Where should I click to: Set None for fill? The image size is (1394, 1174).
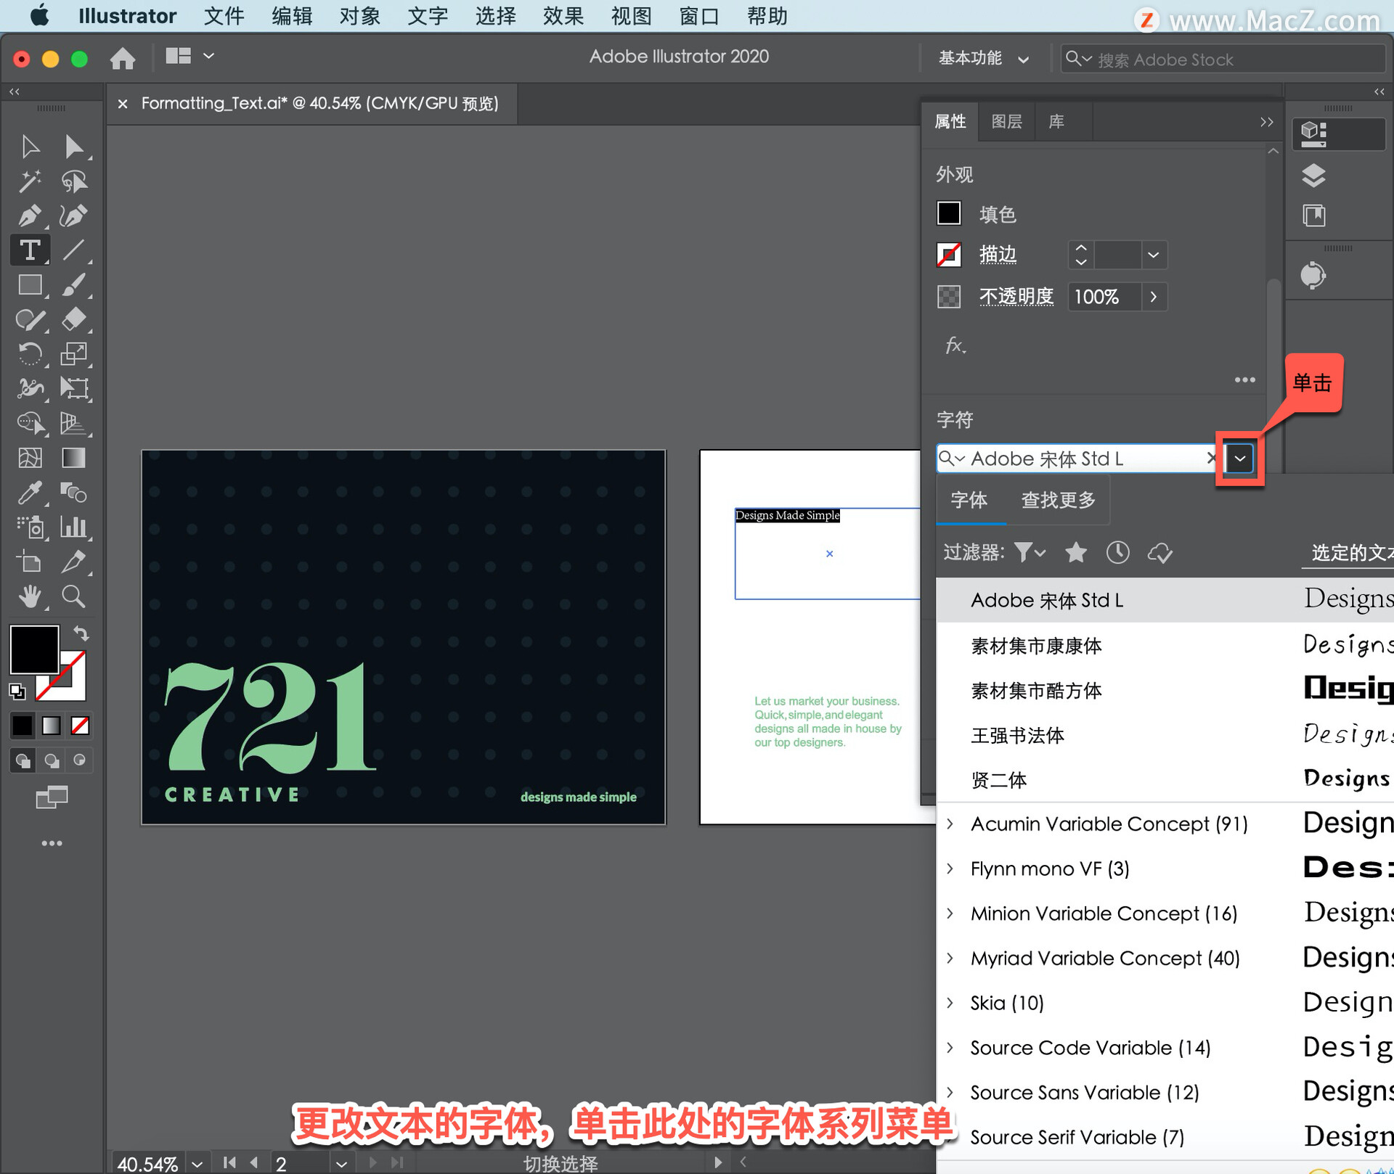[80, 725]
